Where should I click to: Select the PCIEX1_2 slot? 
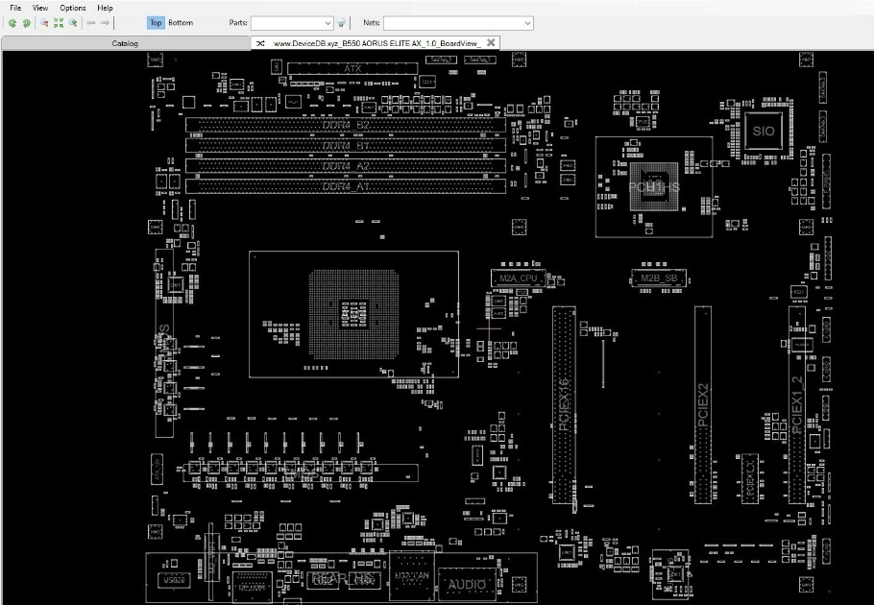point(797,405)
